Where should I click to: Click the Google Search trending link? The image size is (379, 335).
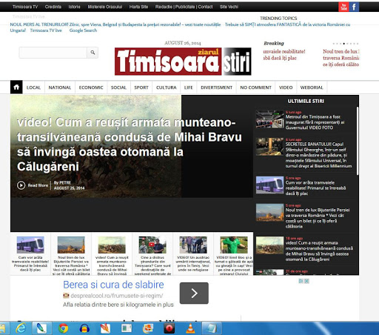pos(83,30)
